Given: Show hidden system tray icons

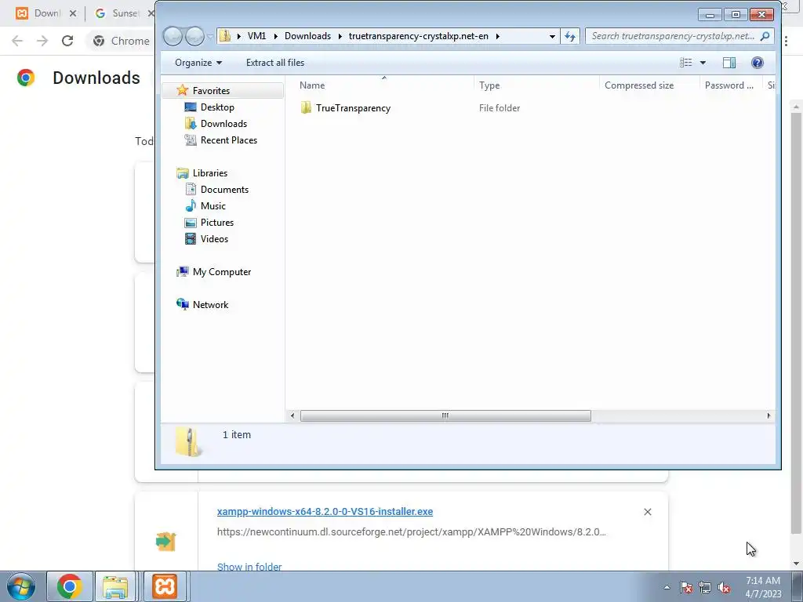Looking at the screenshot, I should [x=667, y=587].
